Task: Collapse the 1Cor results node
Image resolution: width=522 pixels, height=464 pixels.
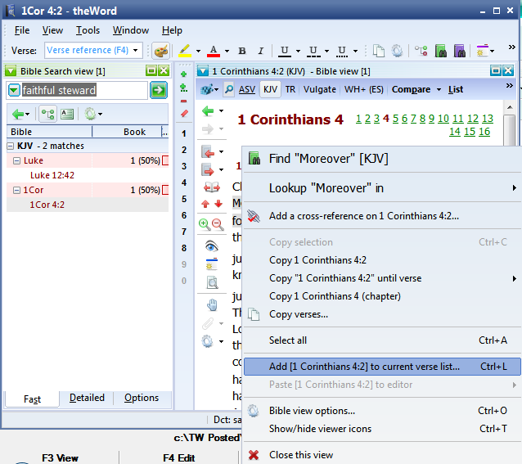Action: tap(16, 190)
